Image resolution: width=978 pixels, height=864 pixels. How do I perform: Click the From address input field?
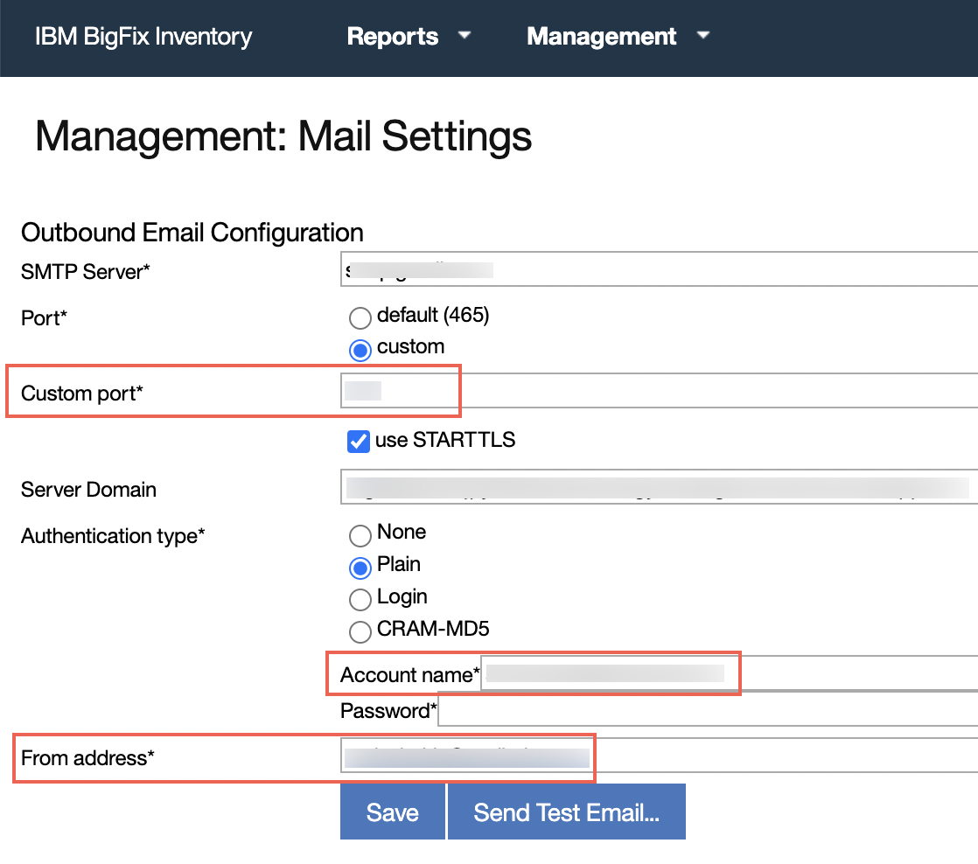660,756
